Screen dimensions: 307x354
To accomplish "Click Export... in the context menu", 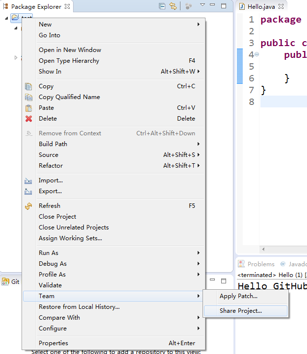I will (50, 191).
